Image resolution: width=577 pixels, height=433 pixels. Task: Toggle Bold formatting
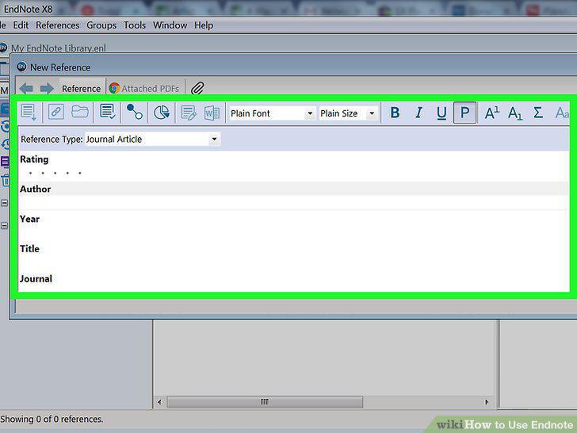point(395,113)
